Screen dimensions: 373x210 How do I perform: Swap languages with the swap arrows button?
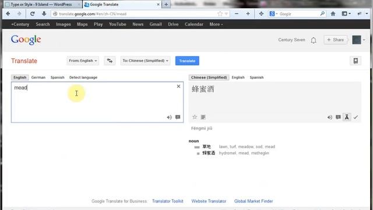pos(110,61)
